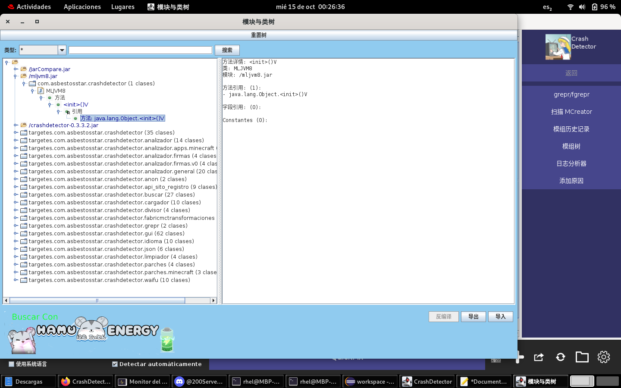Open the Aplicaciones menu
The image size is (621, 388).
82,7
